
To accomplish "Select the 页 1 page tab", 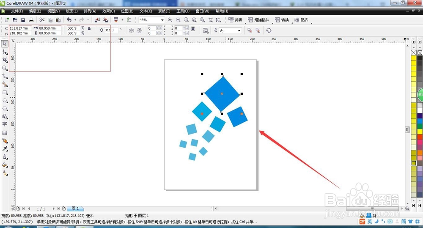I will tap(75, 209).
